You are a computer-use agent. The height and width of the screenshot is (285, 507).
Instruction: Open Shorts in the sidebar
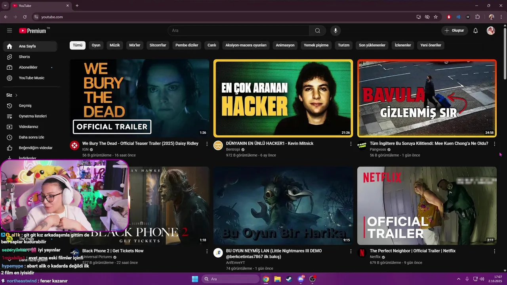click(x=30, y=57)
